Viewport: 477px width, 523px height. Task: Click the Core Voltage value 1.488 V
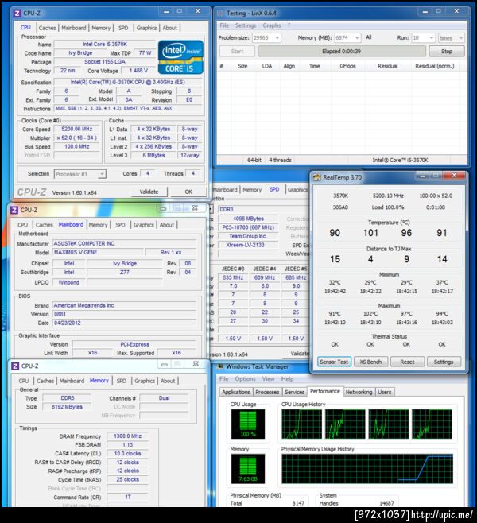coord(138,71)
